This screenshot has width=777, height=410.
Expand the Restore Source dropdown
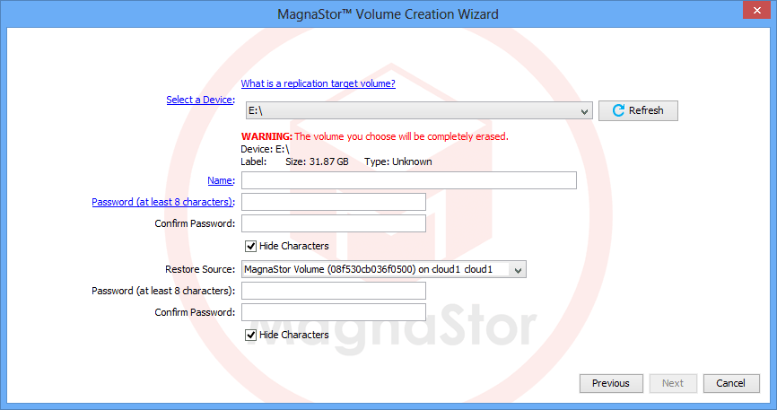(383, 269)
